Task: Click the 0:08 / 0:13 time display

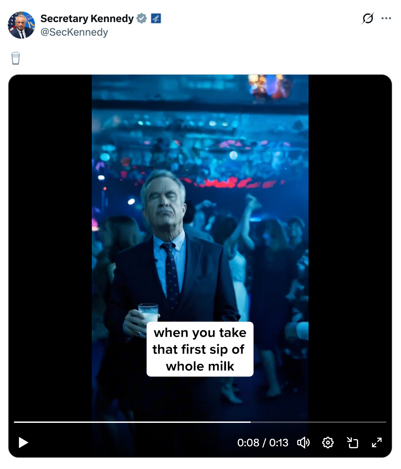Action: [262, 443]
